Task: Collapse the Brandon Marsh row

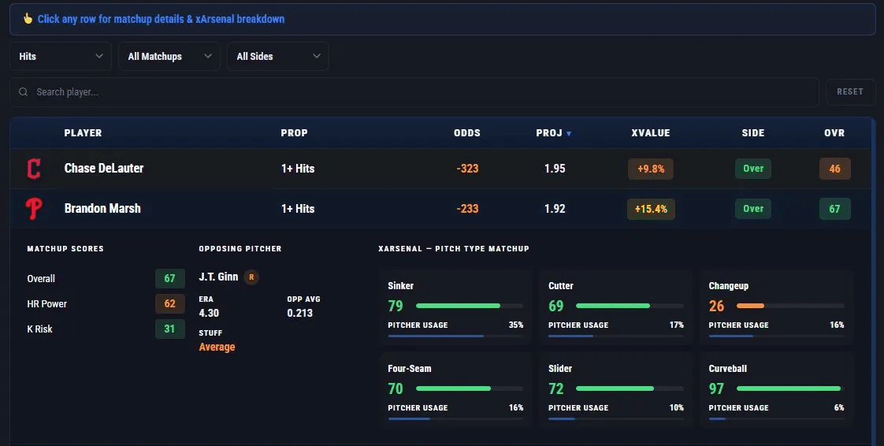Action: (x=440, y=209)
